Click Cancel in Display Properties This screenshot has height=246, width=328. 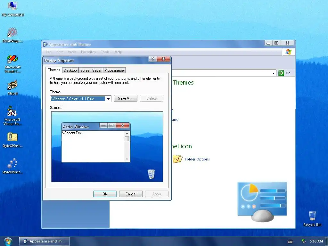131,194
